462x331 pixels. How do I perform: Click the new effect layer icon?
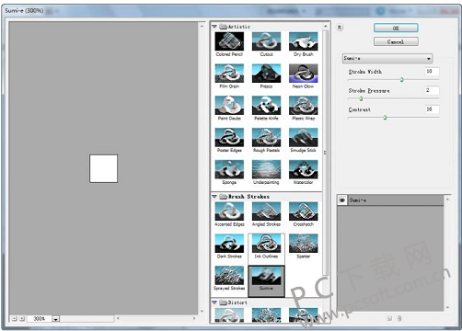389,318
